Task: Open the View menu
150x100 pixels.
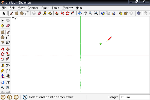Action: pyautogui.click(x=21, y=8)
